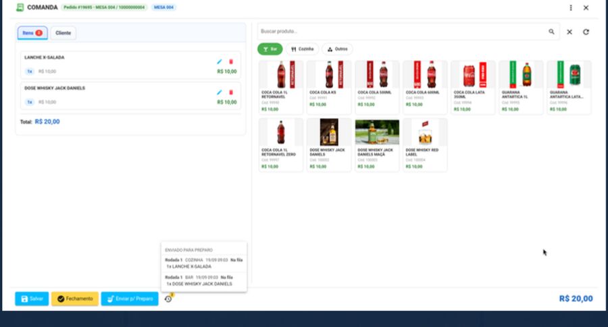
Task: Click the LANCHE X-SALADA item name in the order
Action: pos(45,57)
